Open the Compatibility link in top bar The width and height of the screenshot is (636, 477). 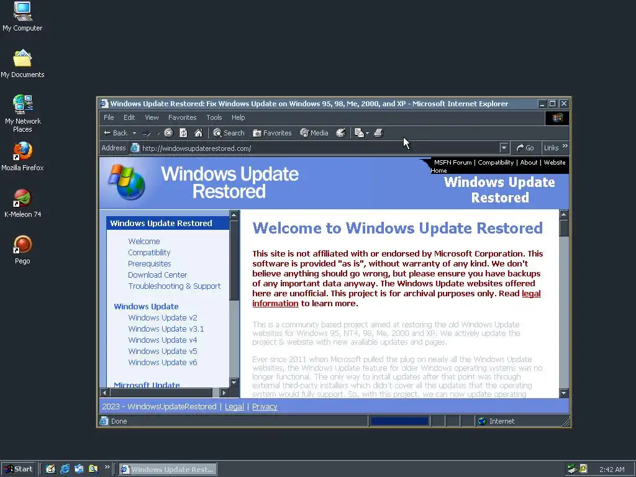496,162
